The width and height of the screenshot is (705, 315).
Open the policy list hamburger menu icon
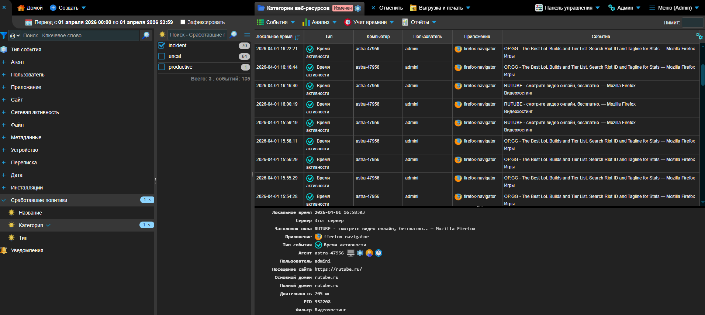[247, 35]
